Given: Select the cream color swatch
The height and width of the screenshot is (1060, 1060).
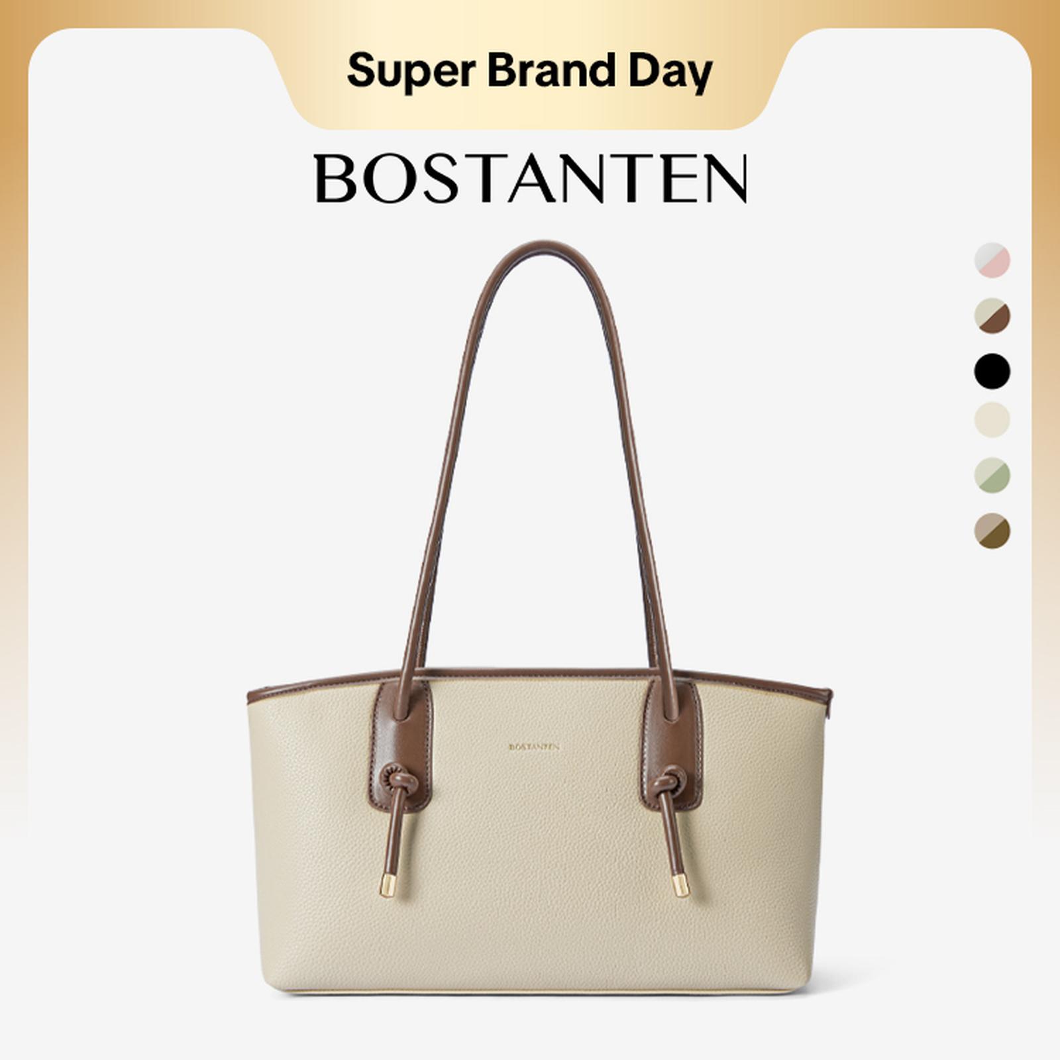Looking at the screenshot, I should point(992,420).
